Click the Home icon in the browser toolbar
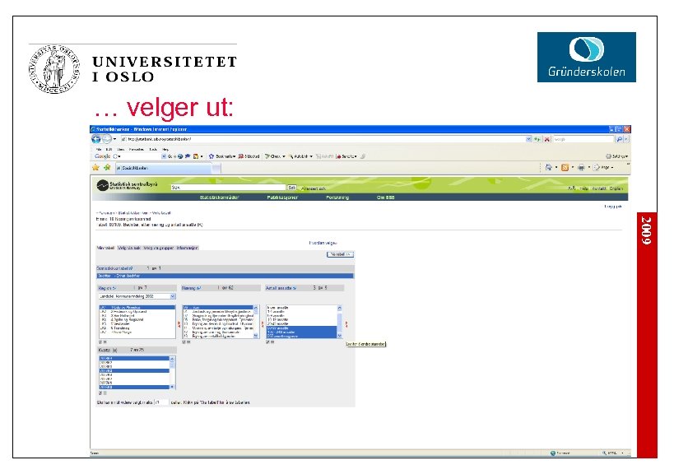 (549, 168)
